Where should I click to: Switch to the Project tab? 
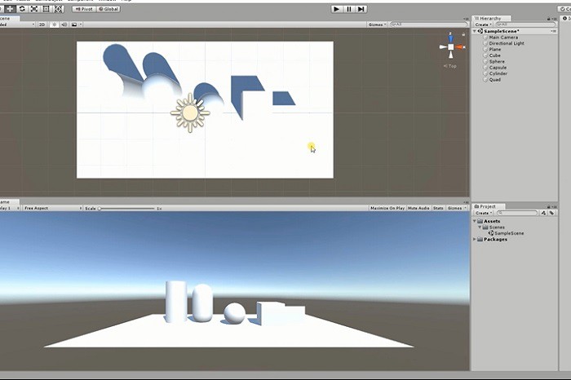(x=487, y=206)
